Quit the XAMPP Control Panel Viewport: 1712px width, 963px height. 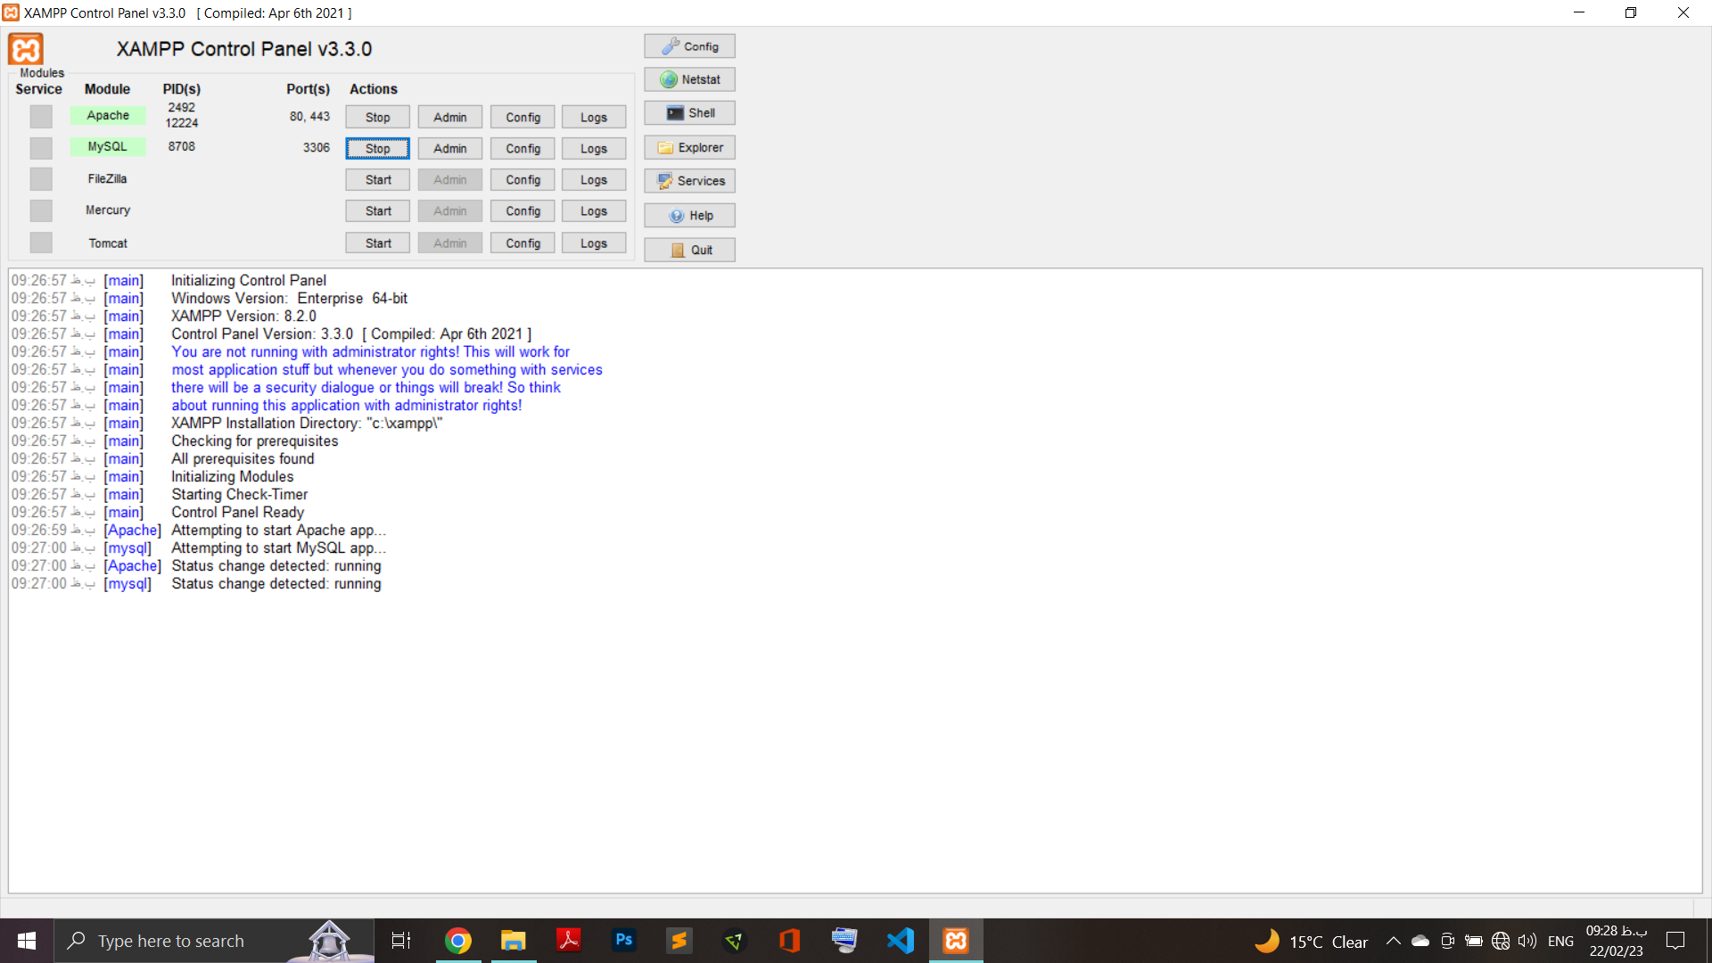coord(689,250)
